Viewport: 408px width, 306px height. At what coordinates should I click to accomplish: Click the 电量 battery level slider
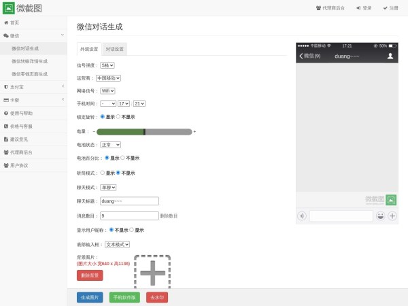144,131
